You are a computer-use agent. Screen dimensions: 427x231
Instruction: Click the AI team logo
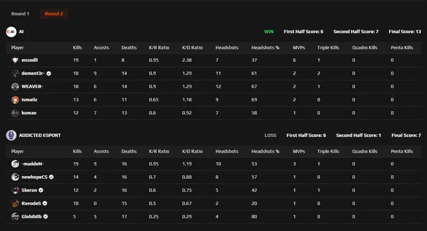tap(11, 32)
